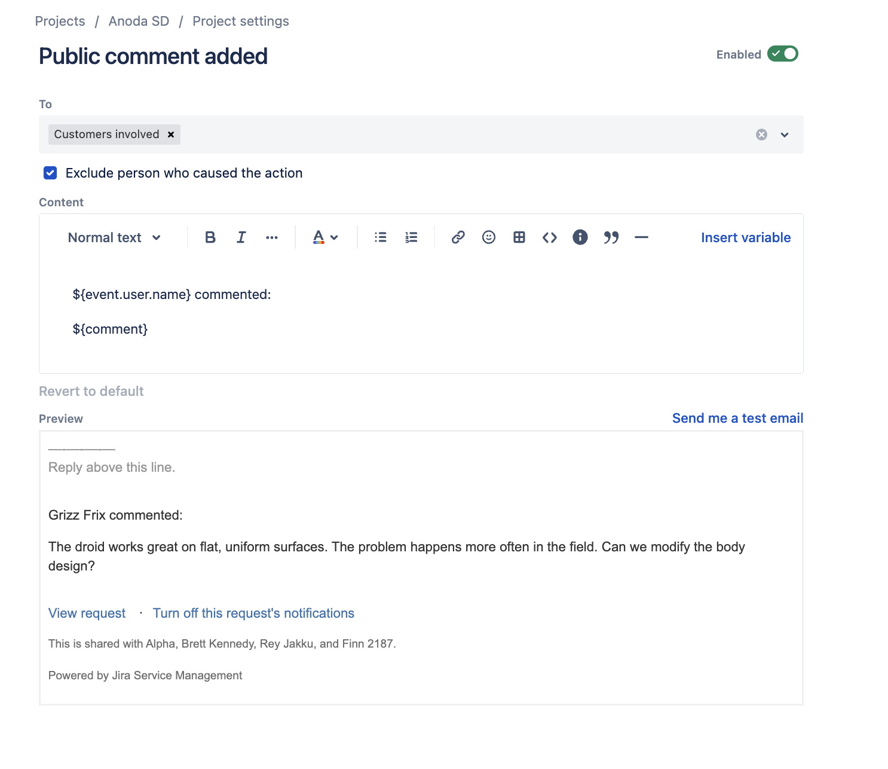The width and height of the screenshot is (888, 769).
Task: Open Anoda SD from the breadcrumb
Action: click(x=138, y=21)
